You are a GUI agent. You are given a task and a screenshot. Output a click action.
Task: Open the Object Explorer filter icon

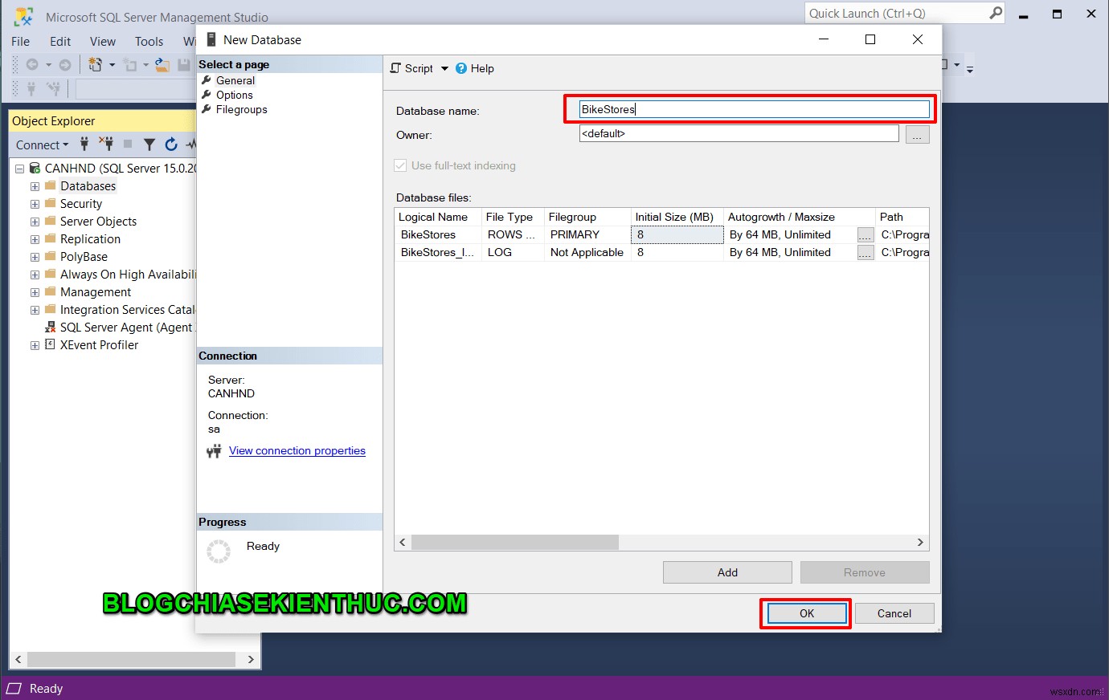149,144
